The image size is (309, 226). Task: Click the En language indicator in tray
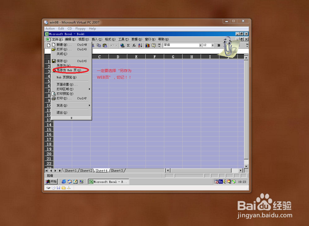pos(221,182)
